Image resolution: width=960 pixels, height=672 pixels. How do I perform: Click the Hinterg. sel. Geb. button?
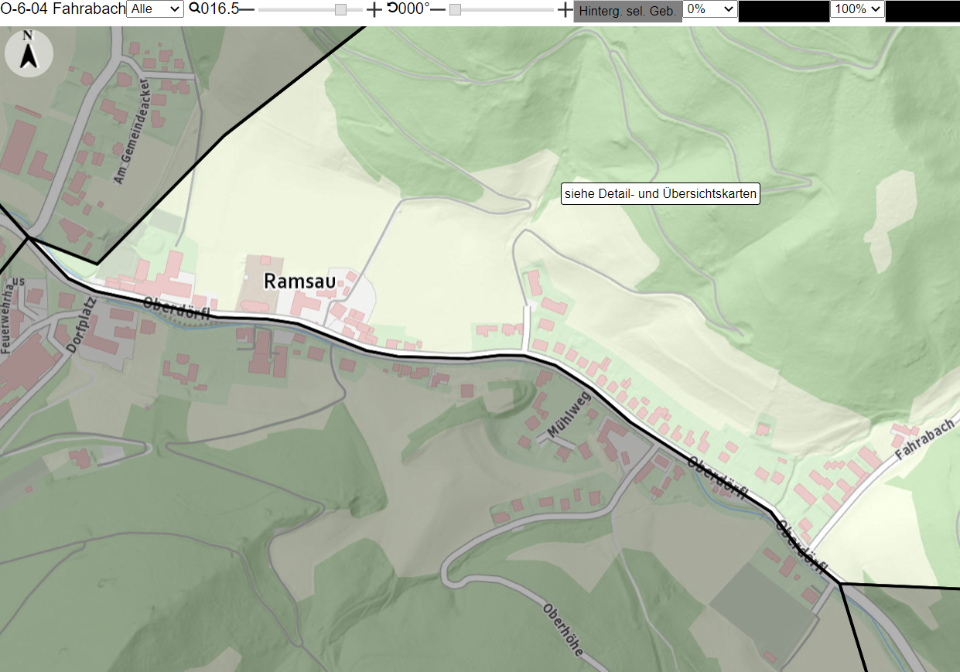point(627,11)
